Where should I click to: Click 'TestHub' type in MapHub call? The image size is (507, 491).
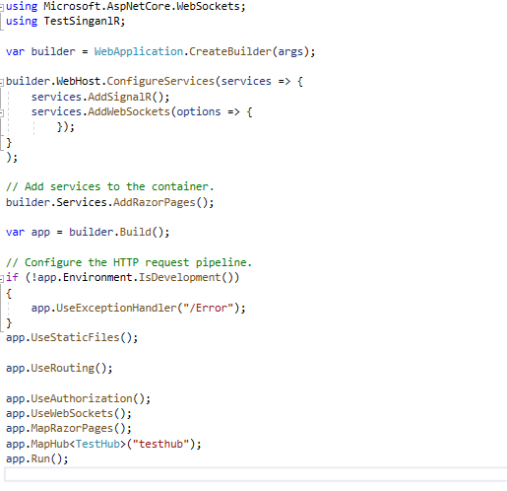[97, 444]
